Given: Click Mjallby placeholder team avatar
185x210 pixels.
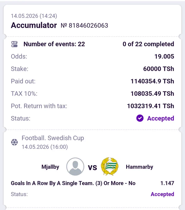Looking at the screenshot, I should coord(75,166).
